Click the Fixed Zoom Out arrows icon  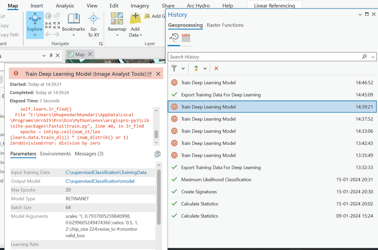click(x=57, y=25)
